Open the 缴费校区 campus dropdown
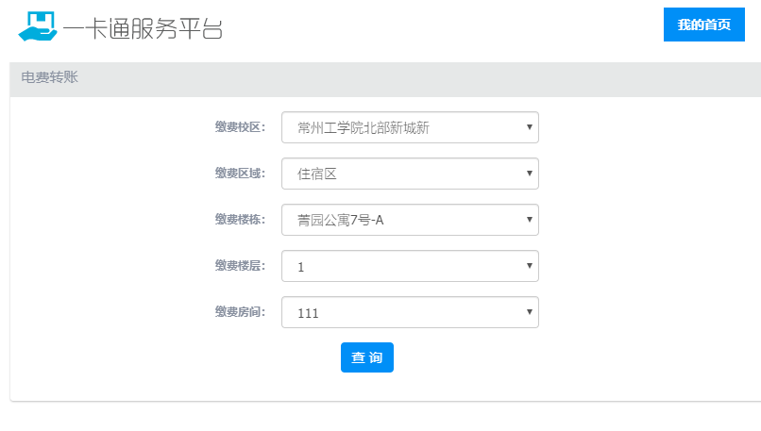Image resolution: width=761 pixels, height=431 pixels. (409, 128)
